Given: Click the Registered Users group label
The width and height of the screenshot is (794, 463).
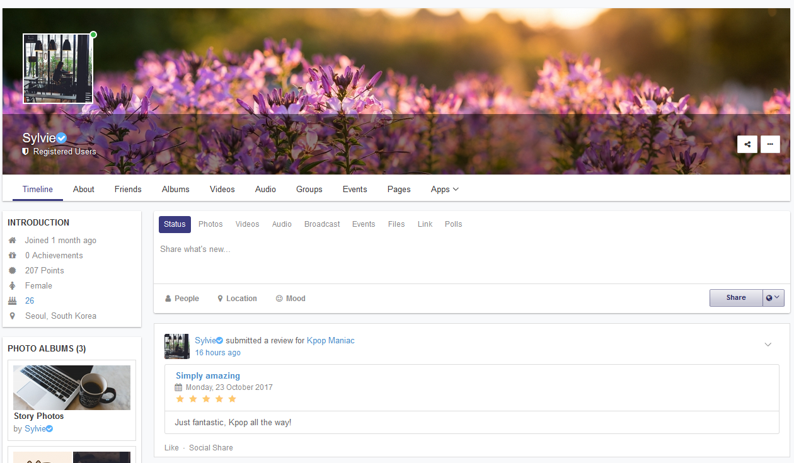Looking at the screenshot, I should pyautogui.click(x=65, y=152).
